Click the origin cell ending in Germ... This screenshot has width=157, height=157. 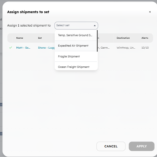tap(103, 48)
